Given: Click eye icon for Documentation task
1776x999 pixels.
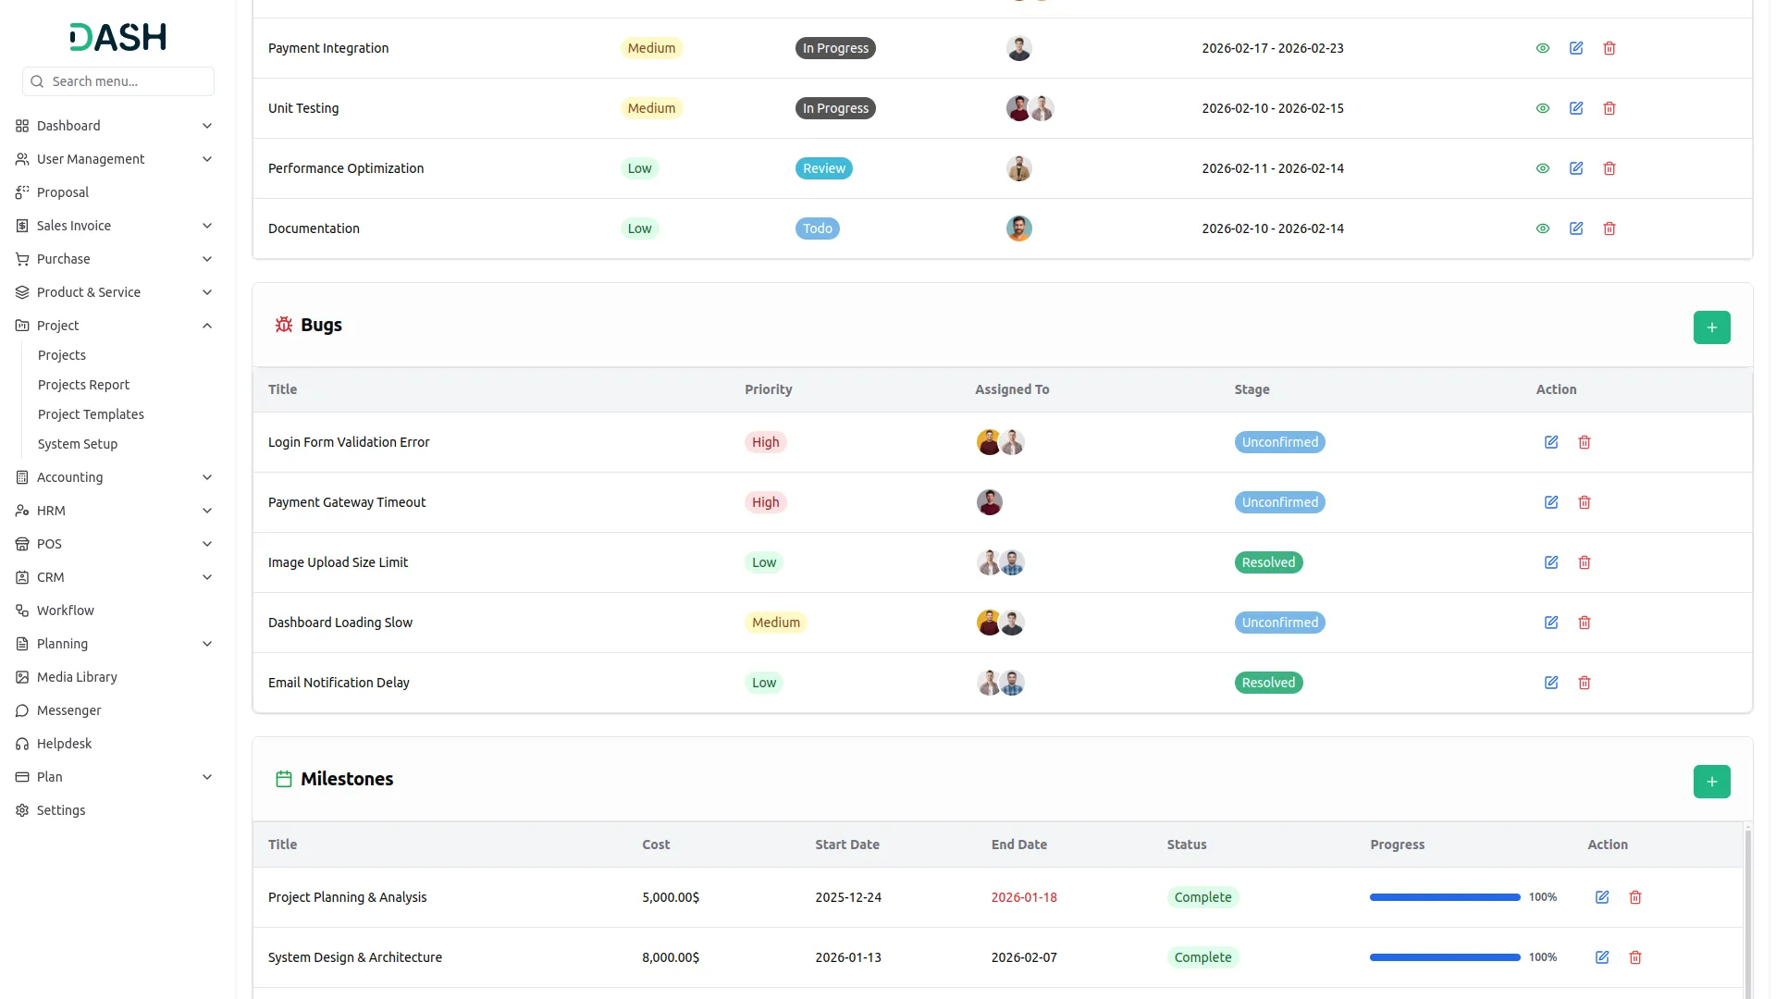Looking at the screenshot, I should point(1543,228).
